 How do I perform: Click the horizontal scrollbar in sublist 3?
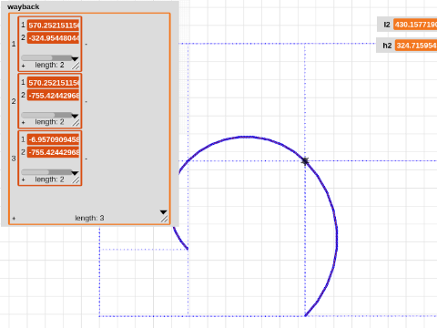[46, 172]
